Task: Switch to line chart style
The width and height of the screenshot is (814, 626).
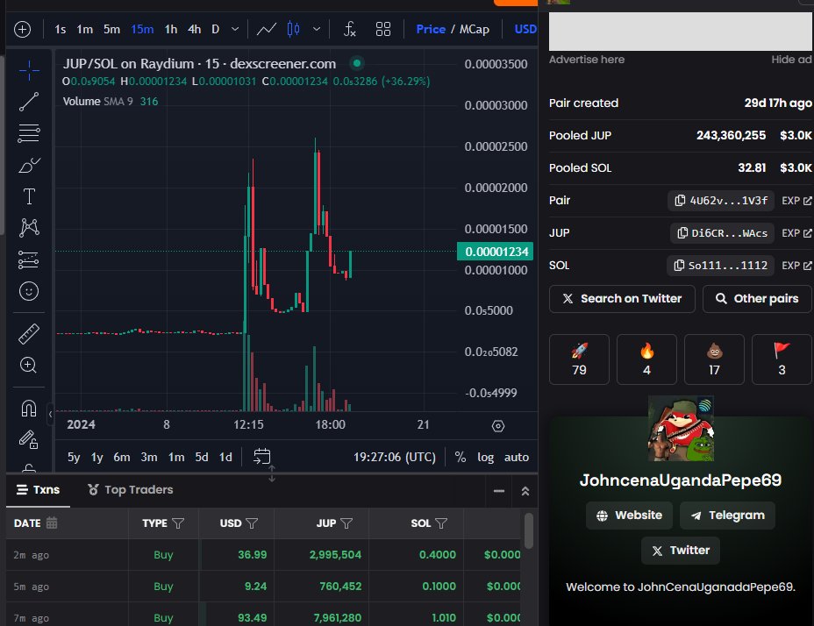Action: pos(267,29)
